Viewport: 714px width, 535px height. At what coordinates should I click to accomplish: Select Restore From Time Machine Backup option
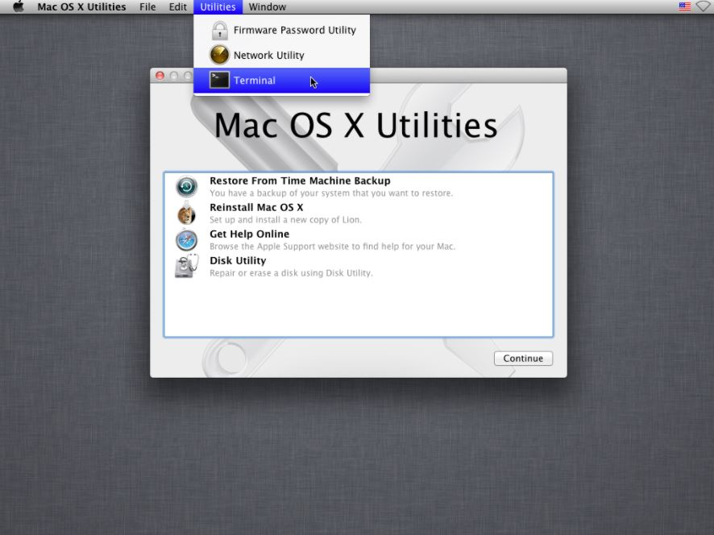tap(300, 181)
